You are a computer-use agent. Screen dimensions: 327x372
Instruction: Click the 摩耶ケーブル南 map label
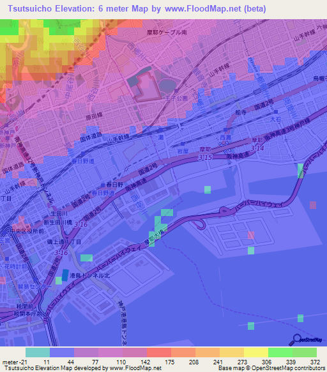[x=167, y=32]
